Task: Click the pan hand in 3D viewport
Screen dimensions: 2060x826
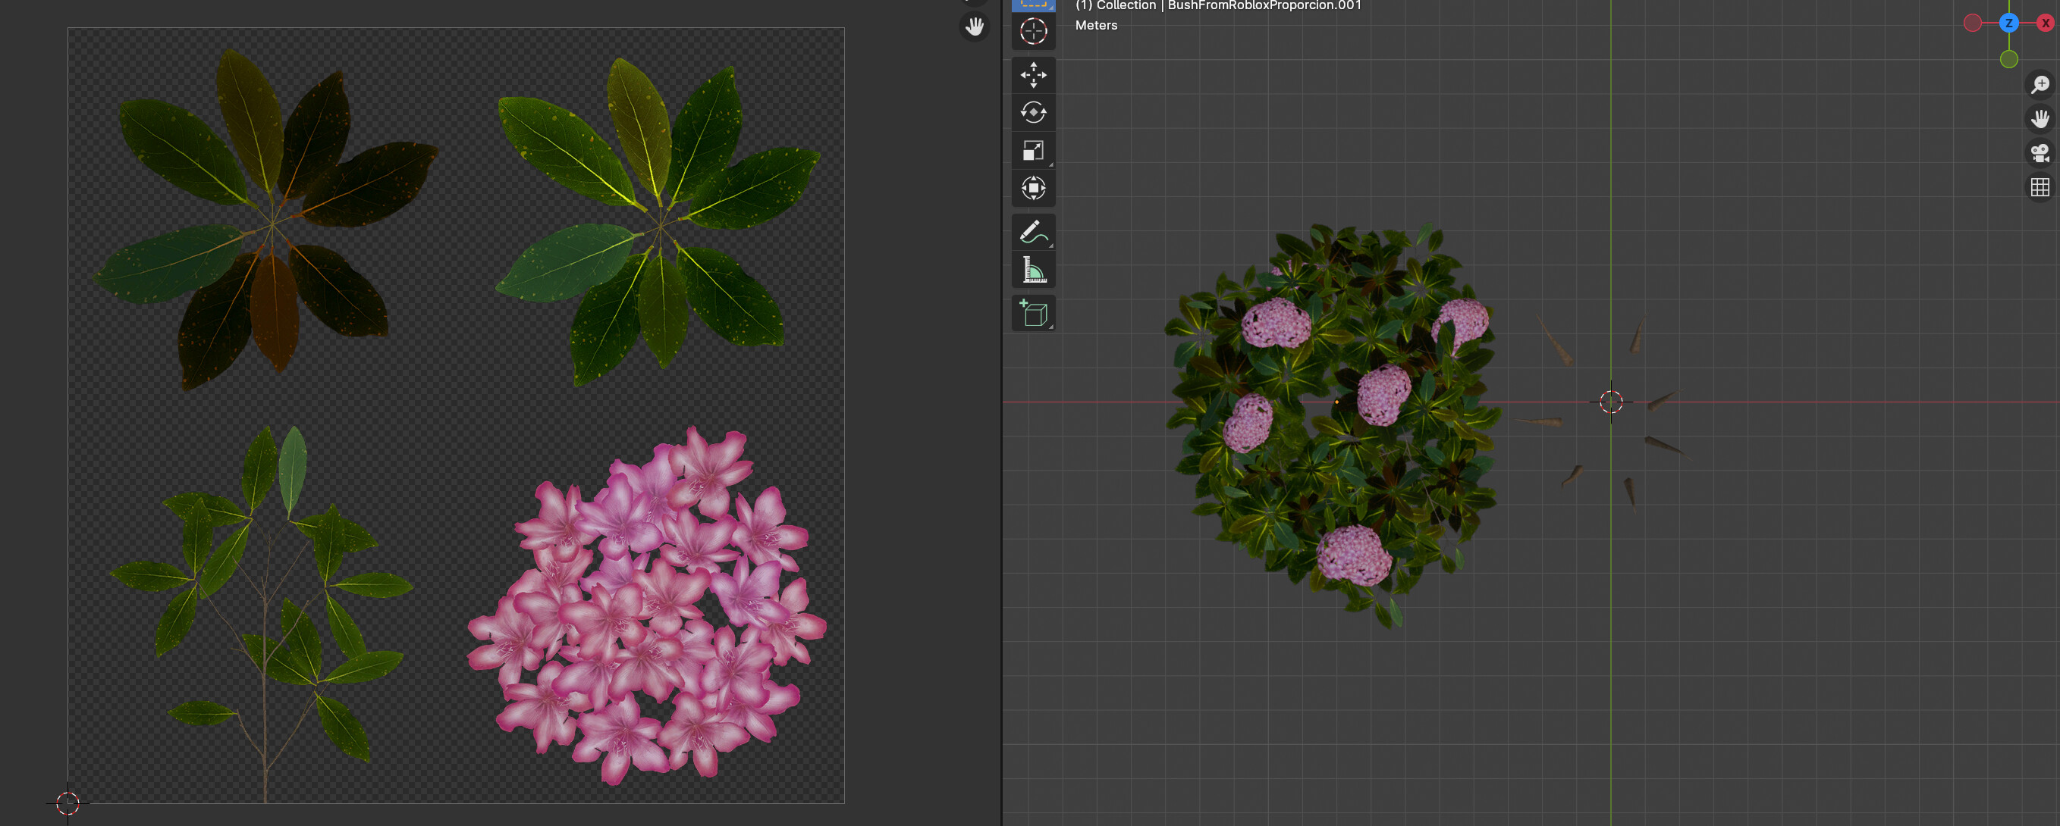Action: coord(2040,118)
